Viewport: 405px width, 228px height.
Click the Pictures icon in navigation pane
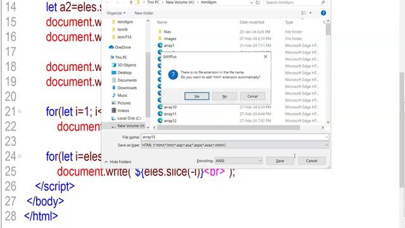[x=114, y=103]
